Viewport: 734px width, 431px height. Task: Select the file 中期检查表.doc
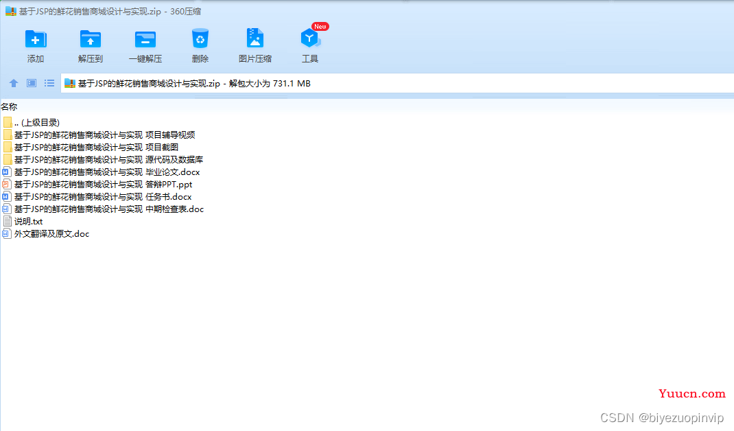(108, 209)
